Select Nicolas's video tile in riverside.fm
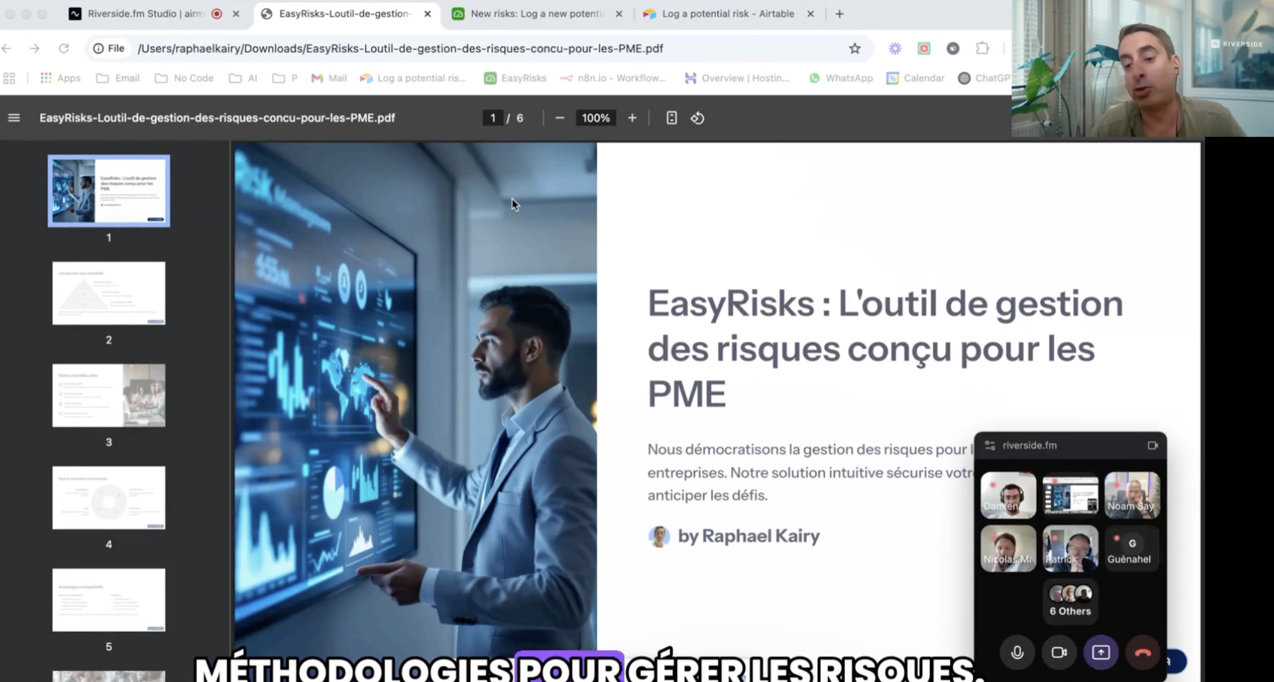Image resolution: width=1274 pixels, height=682 pixels. tap(1008, 548)
